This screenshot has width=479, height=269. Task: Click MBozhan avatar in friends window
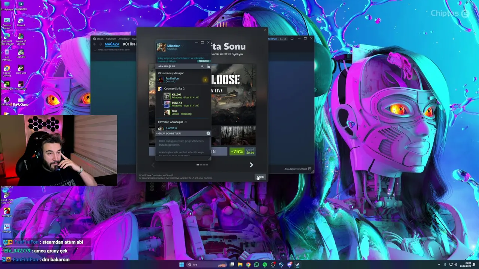(x=161, y=47)
